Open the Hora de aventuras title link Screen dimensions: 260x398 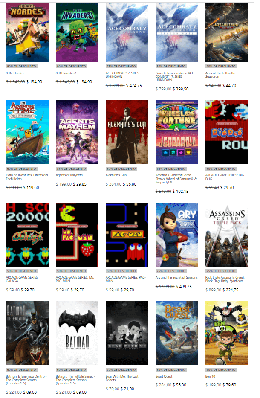coord(27,177)
